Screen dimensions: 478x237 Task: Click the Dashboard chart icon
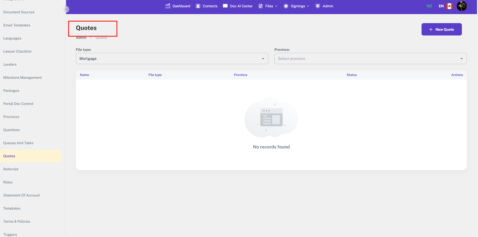pos(168,6)
